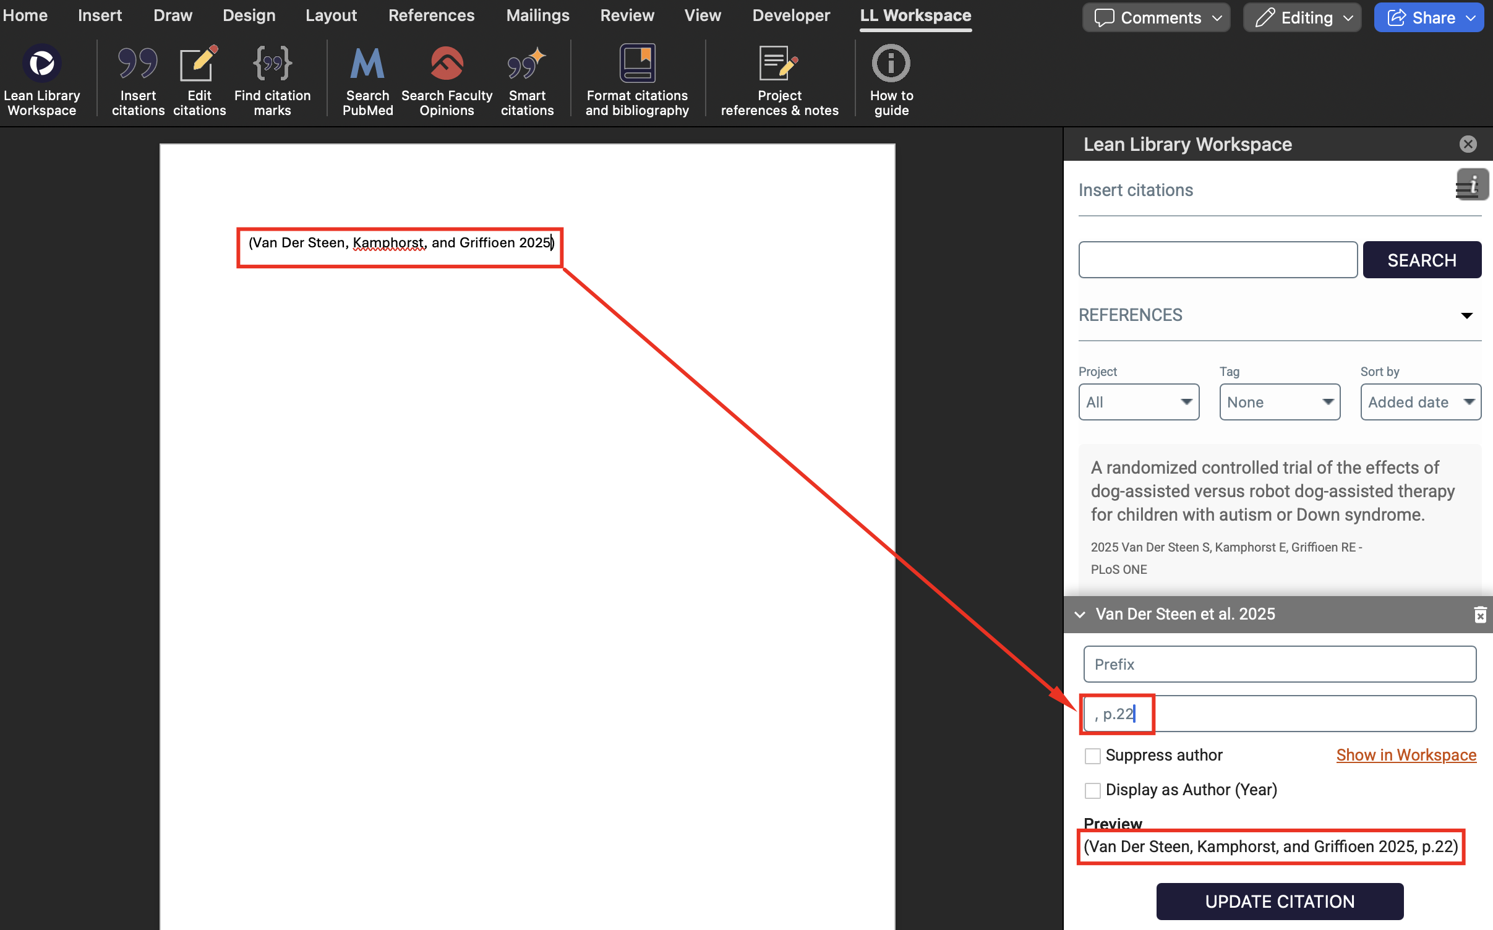Click the Insert citations ribbon icon

[137, 63]
